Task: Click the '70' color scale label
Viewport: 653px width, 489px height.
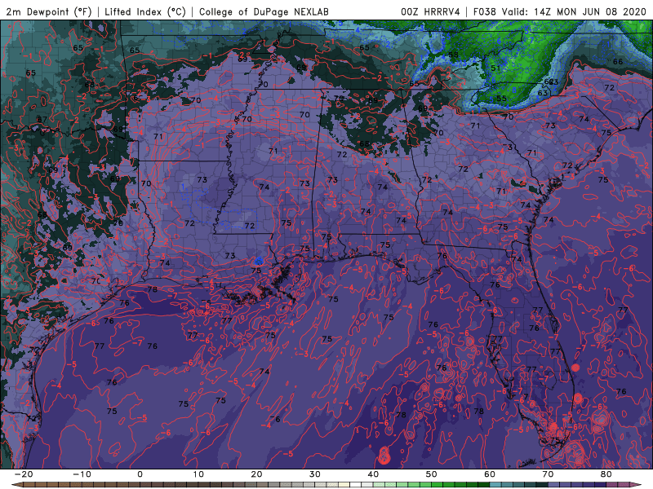Action: (x=548, y=474)
